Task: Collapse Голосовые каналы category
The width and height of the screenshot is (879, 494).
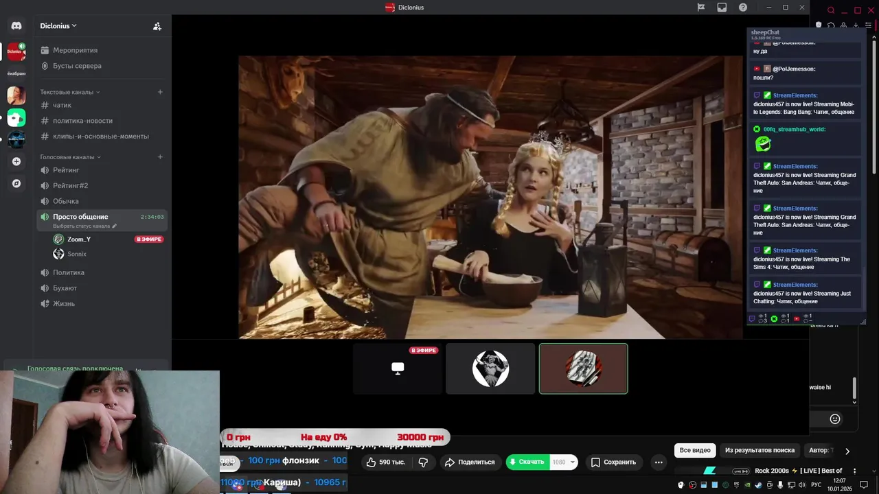Action: [70, 157]
